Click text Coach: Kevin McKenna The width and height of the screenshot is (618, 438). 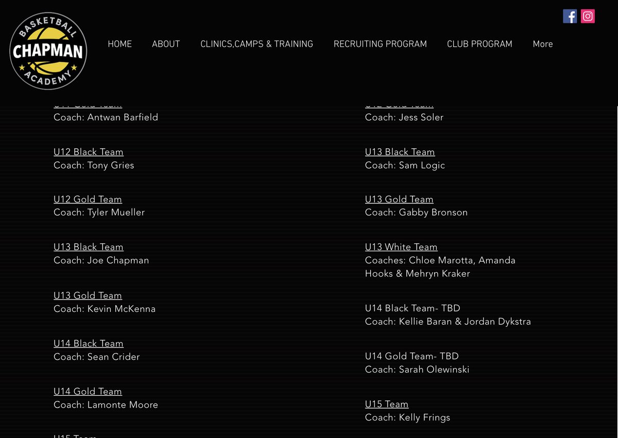tap(105, 309)
